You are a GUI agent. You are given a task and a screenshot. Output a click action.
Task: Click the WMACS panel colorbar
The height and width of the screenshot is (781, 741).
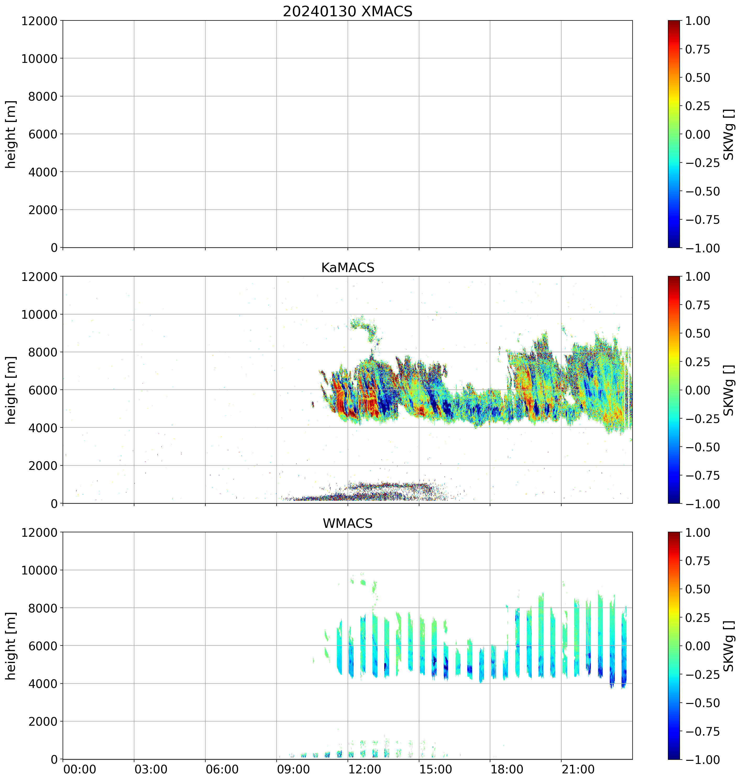pyautogui.click(x=674, y=646)
